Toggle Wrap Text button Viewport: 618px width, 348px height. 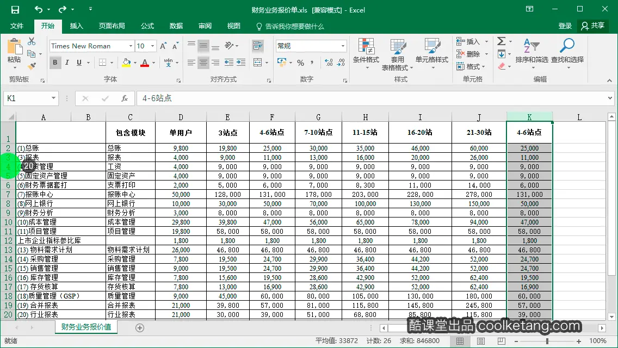[x=258, y=46]
